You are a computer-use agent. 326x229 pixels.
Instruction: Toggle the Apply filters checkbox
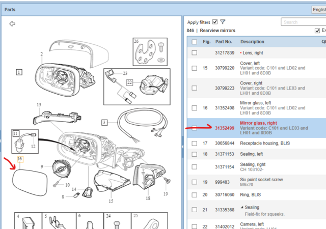215,22
